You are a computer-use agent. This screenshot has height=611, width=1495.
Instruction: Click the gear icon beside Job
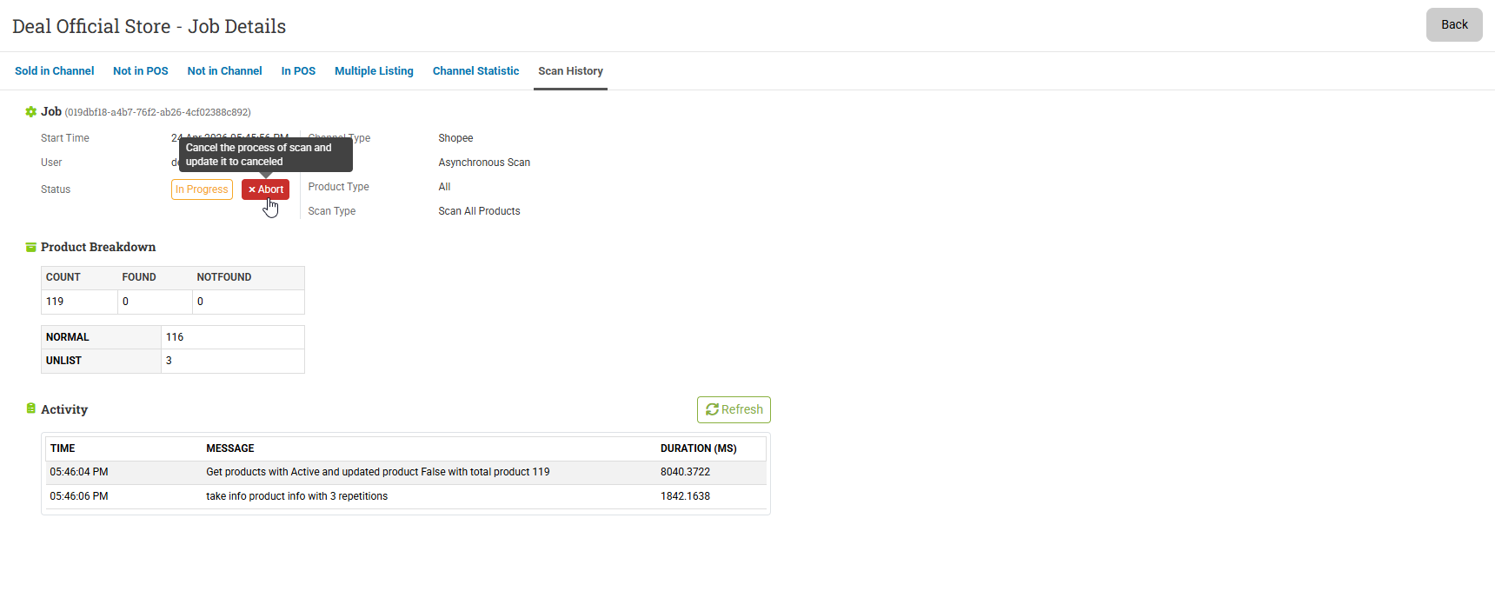(x=31, y=112)
